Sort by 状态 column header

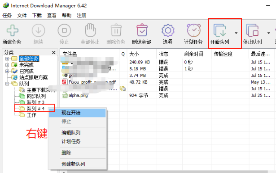(x=169, y=54)
